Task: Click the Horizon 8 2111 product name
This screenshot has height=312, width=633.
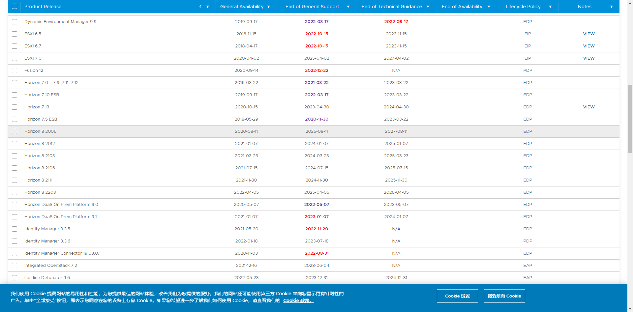Action: [39, 180]
